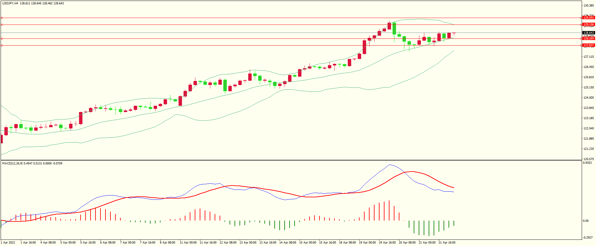The width and height of the screenshot is (596, 246).
Task: Click the -0.2927 MACD scale value
Action: click(588, 238)
